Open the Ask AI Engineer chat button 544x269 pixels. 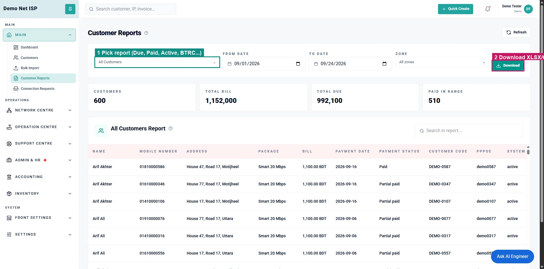point(512,257)
